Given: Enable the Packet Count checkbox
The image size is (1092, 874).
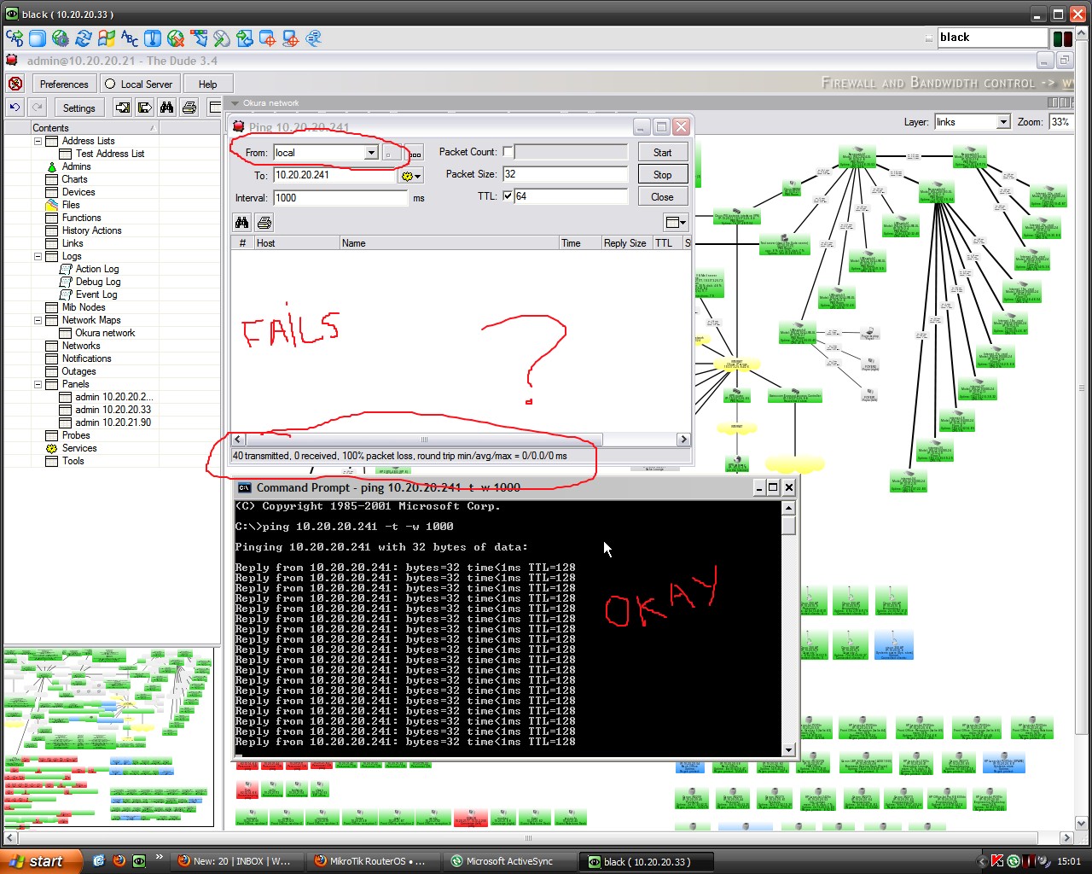Looking at the screenshot, I should point(508,151).
